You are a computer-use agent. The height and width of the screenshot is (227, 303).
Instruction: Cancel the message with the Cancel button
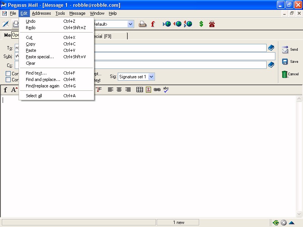click(x=290, y=74)
